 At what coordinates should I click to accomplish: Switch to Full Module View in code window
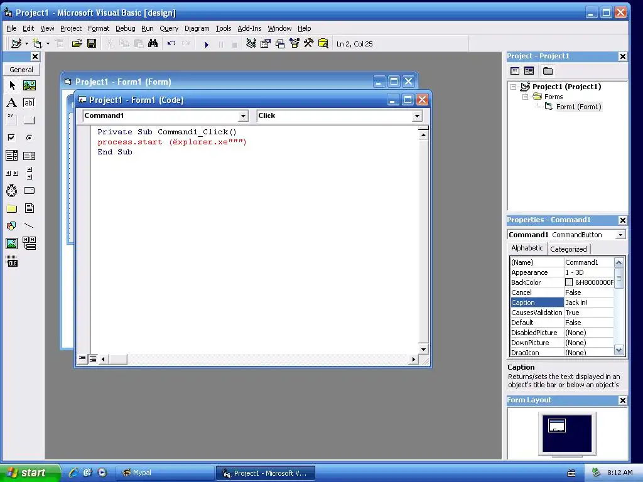[x=93, y=359]
